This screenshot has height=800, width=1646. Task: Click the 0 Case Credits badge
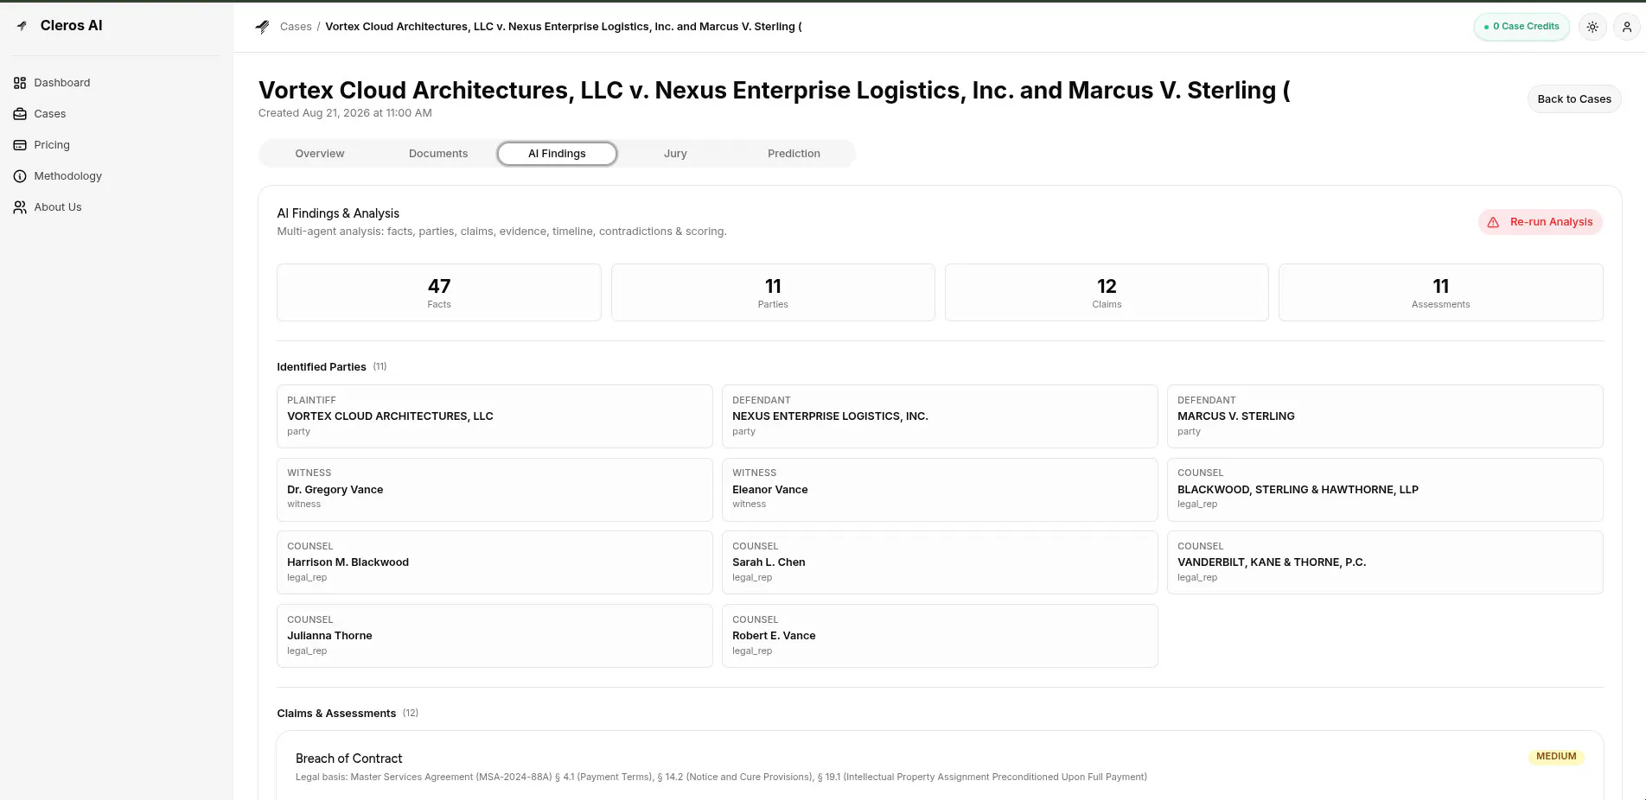click(x=1522, y=27)
